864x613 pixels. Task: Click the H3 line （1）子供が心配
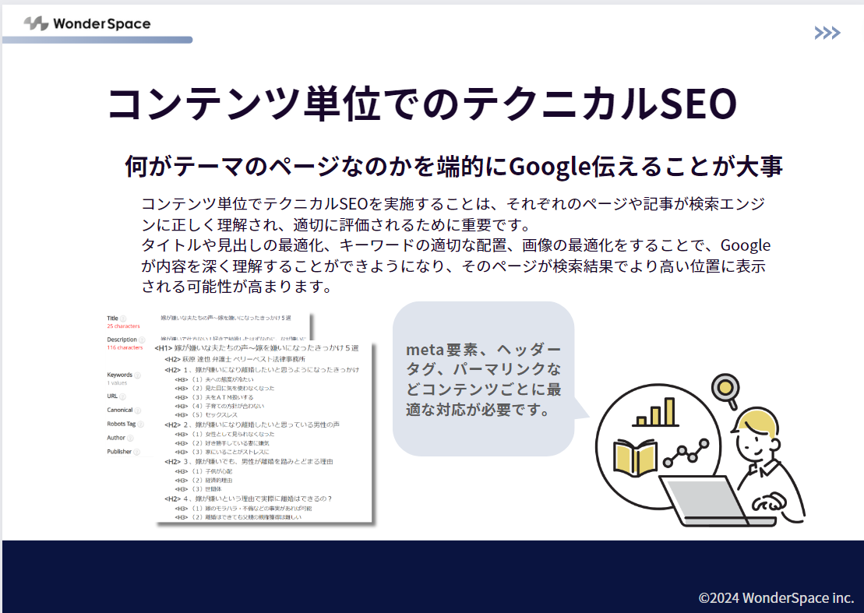204,471
